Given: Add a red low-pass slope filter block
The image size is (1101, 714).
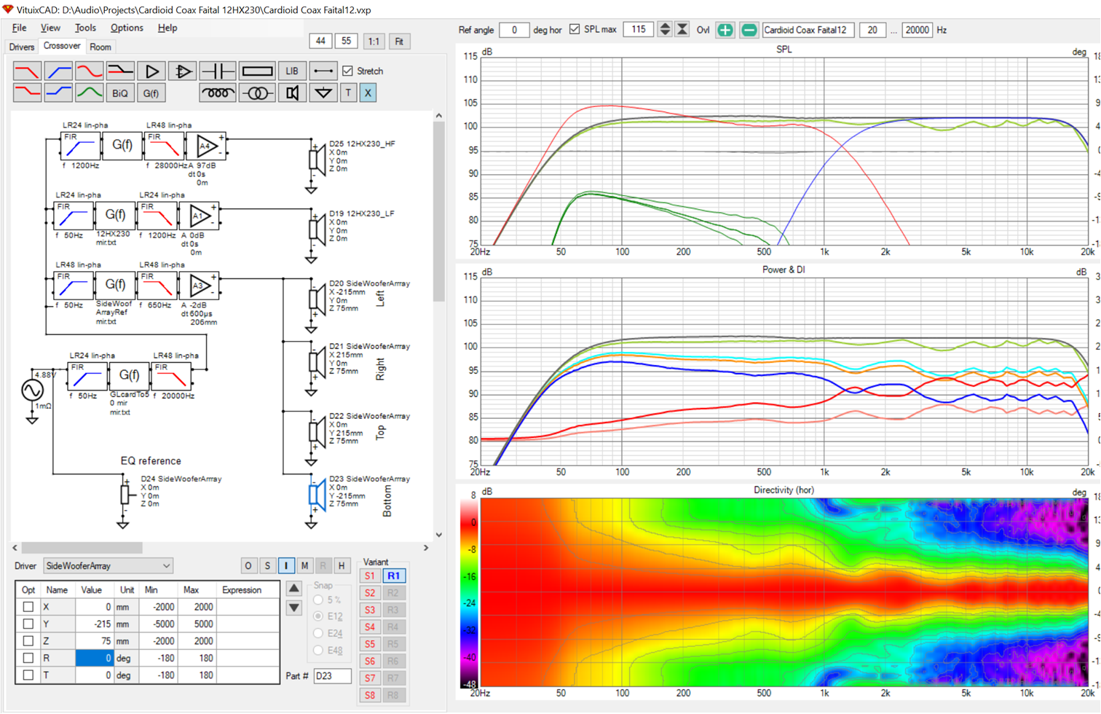Looking at the screenshot, I should (27, 71).
